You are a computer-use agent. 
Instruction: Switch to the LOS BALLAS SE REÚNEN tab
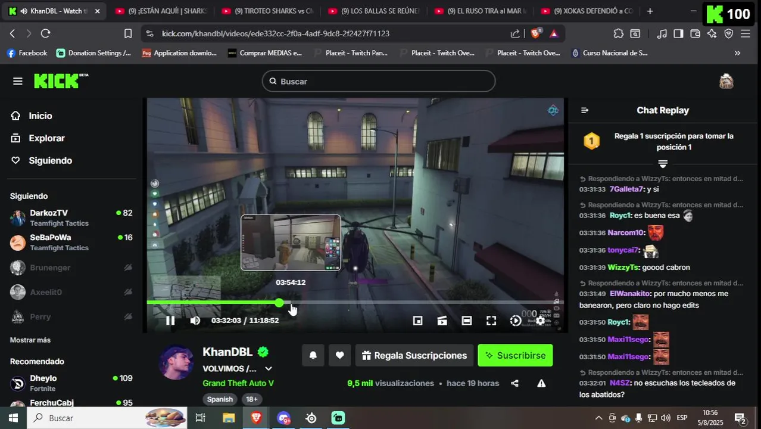click(x=373, y=11)
